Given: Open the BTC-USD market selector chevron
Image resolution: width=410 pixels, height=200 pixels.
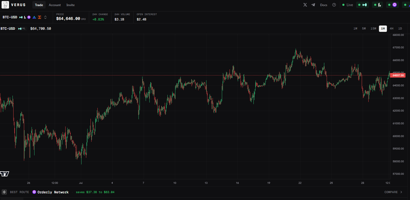Looking at the screenshot, I should click(x=45, y=17).
